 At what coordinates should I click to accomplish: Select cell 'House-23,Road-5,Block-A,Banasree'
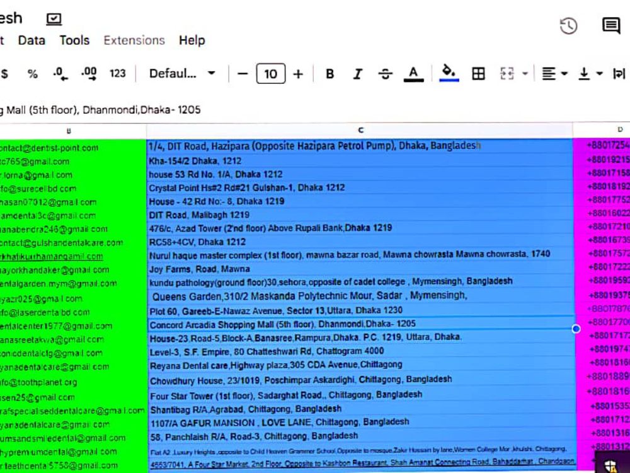[x=361, y=338]
